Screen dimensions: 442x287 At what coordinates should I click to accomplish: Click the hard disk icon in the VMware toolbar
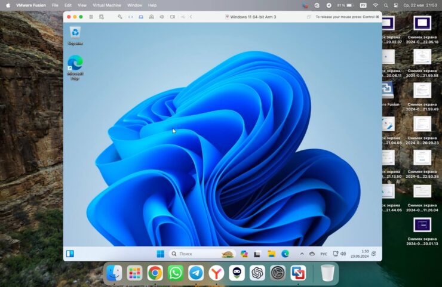[141, 17]
